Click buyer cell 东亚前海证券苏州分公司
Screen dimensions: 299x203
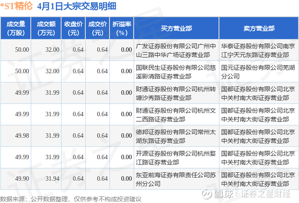176,179
